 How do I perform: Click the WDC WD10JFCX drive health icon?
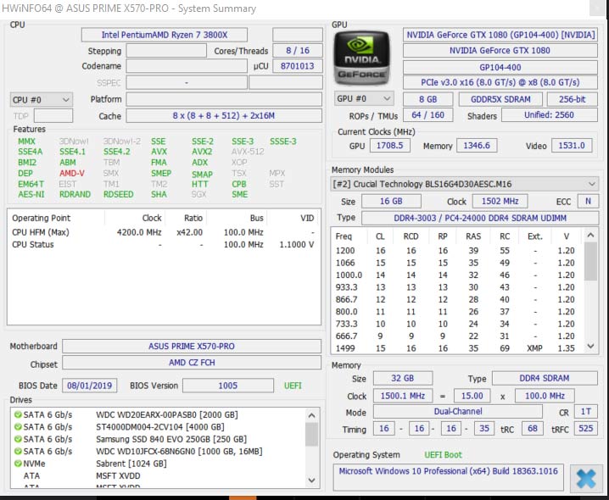pyautogui.click(x=17, y=453)
